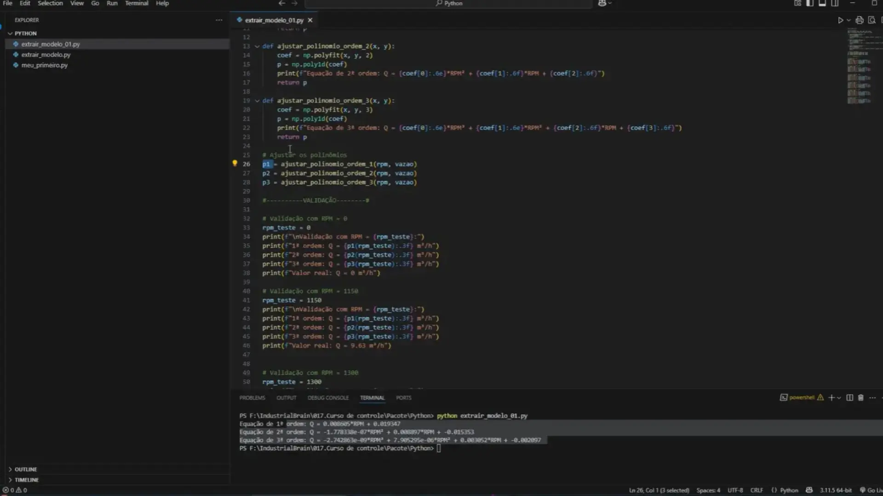This screenshot has height=496, width=883.
Task: Select the extrair_modelo_01.py editor tab
Action: pyautogui.click(x=274, y=20)
